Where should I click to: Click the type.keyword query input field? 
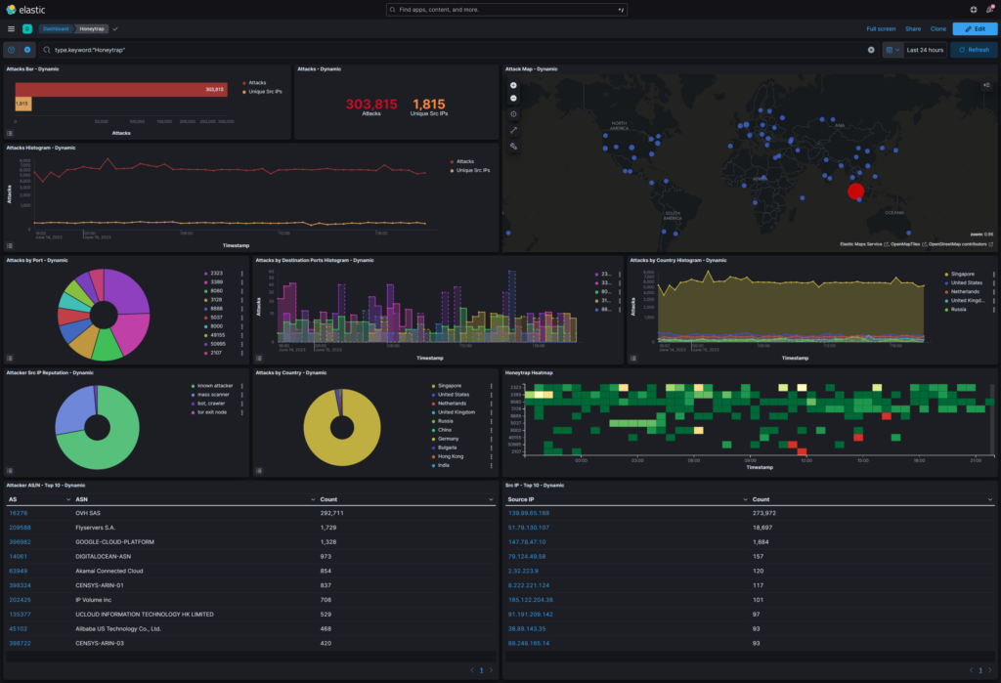[456, 50]
